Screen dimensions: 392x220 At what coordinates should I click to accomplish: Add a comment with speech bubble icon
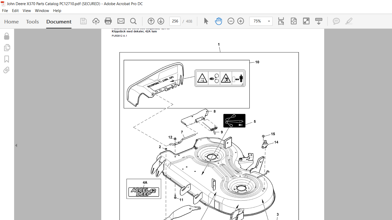pyautogui.click(x=336, y=21)
